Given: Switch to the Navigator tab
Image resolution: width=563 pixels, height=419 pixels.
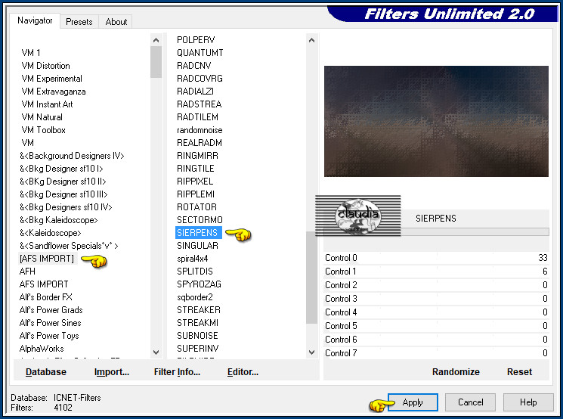Looking at the screenshot, I should click(35, 20).
